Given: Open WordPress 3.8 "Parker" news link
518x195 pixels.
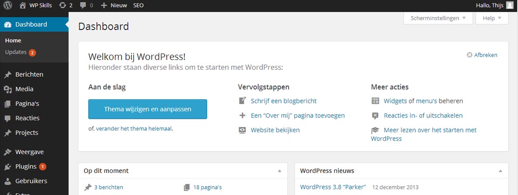Looking at the screenshot, I should tap(333, 187).
